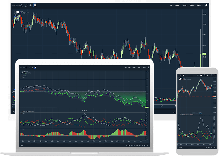The height and width of the screenshot is (156, 219).
Task: Select the 1Y range on the phone chart
Action: tap(214, 148)
